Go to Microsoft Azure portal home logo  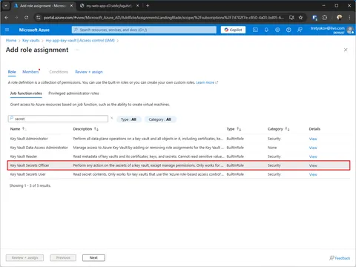click(34, 30)
